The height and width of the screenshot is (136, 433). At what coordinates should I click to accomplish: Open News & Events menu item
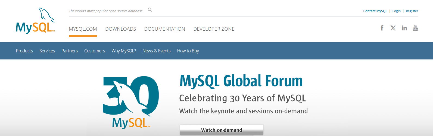[x=157, y=51]
